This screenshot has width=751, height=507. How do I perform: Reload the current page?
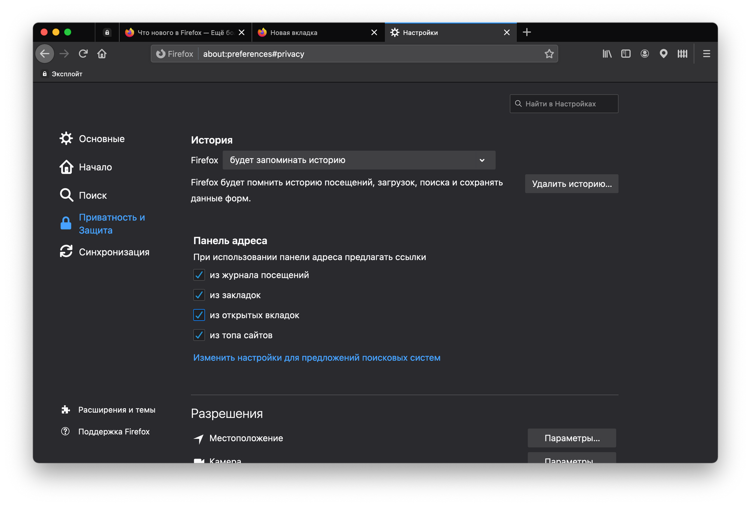tap(83, 54)
